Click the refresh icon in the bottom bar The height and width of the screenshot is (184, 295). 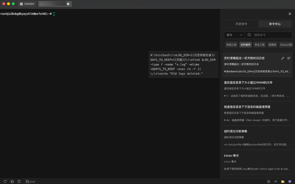[x=5, y=181]
